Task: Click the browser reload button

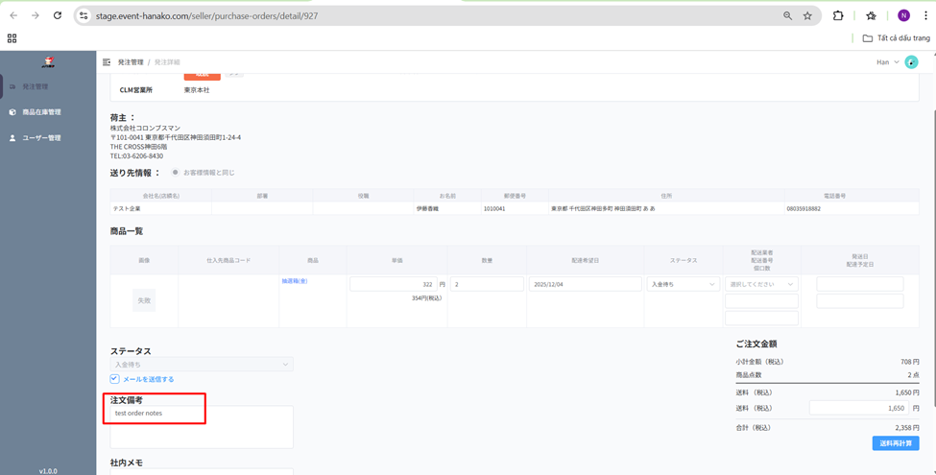Action: [58, 15]
